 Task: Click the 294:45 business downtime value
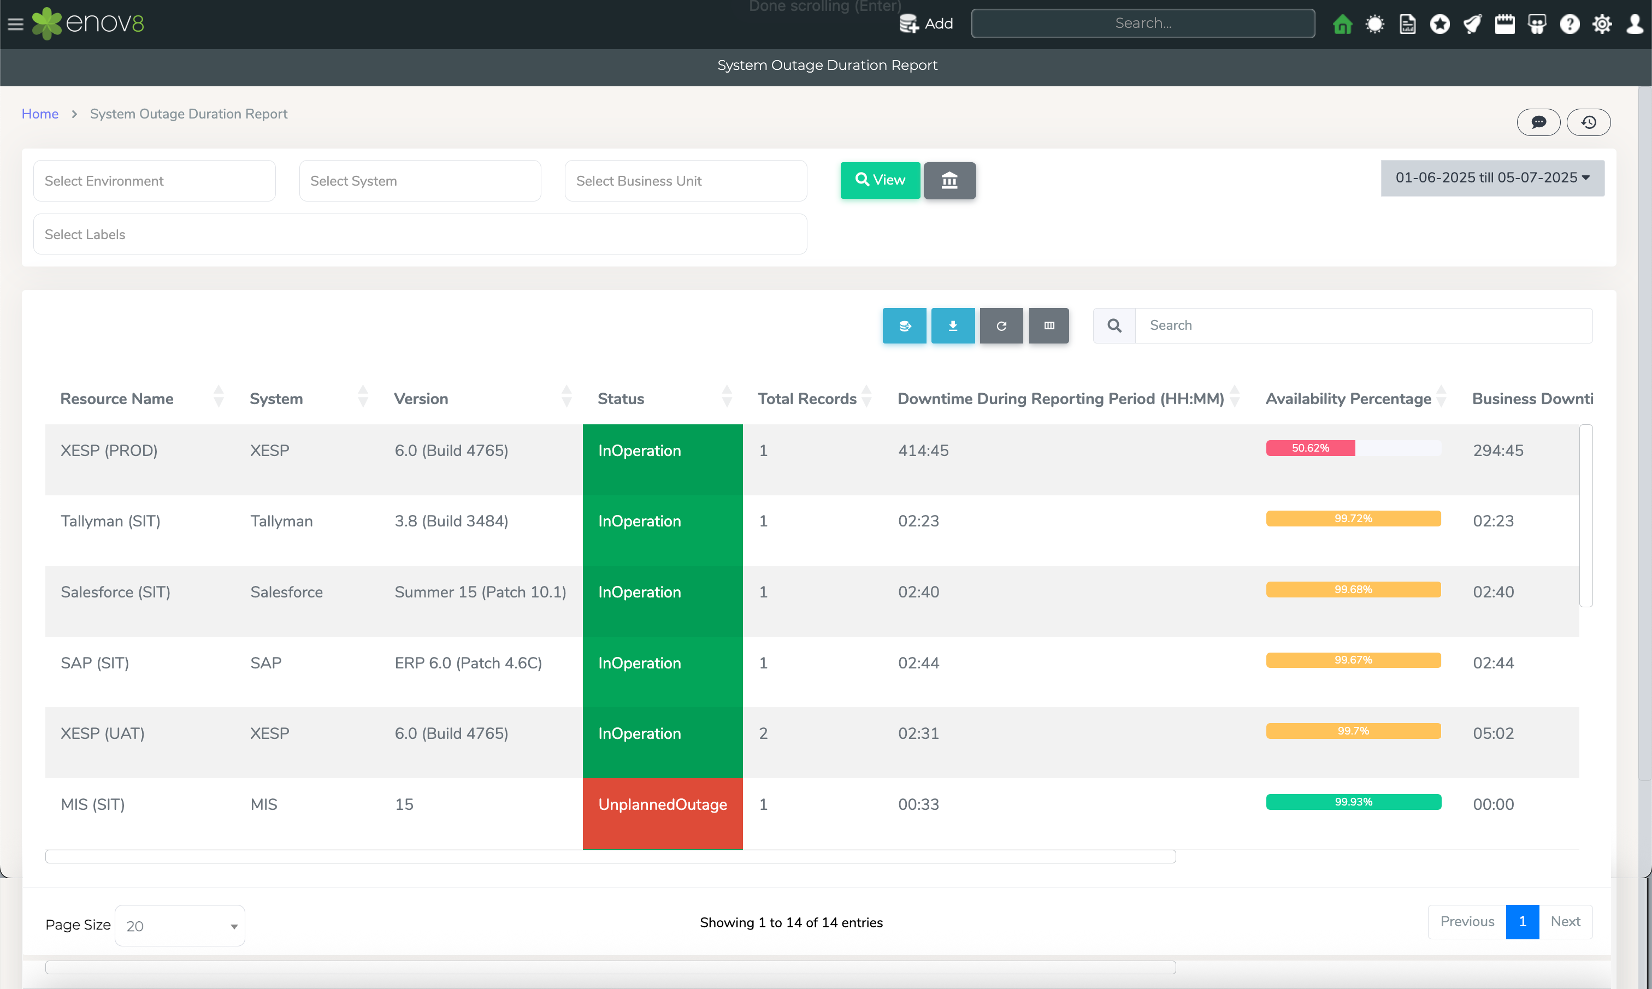[1498, 451]
